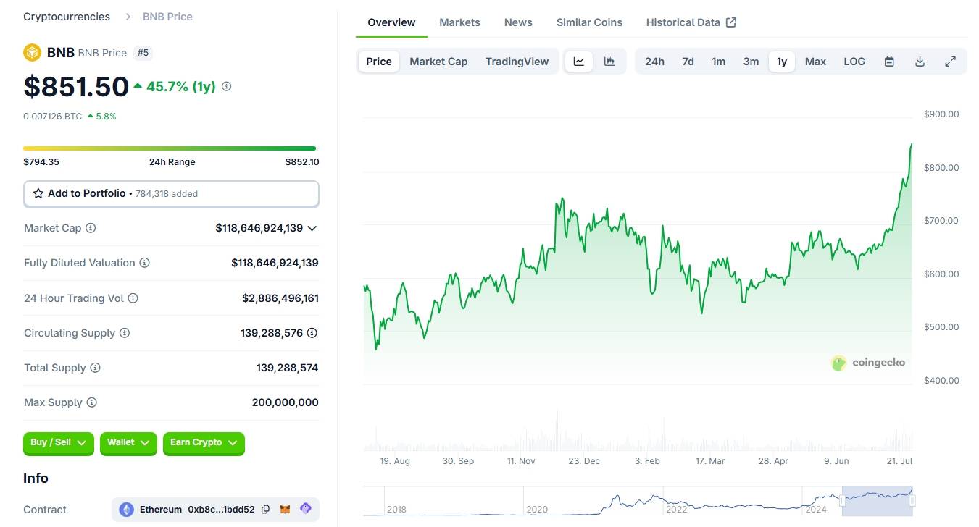
Task: Click the $2,886,496,161 trading volume value
Action: pyautogui.click(x=280, y=298)
